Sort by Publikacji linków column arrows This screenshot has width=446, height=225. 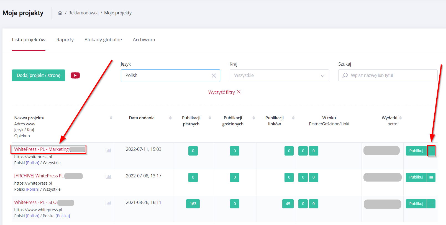click(293, 118)
